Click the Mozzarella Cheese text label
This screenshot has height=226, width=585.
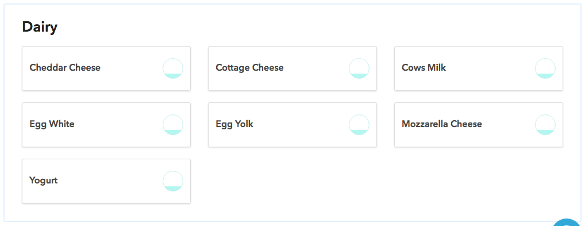click(442, 124)
